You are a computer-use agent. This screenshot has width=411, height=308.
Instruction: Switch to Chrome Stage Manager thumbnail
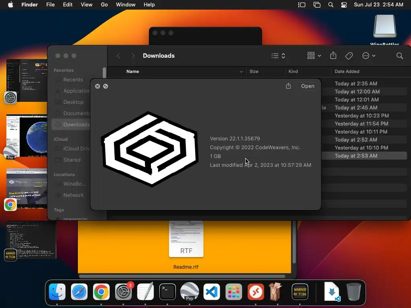coord(27,188)
